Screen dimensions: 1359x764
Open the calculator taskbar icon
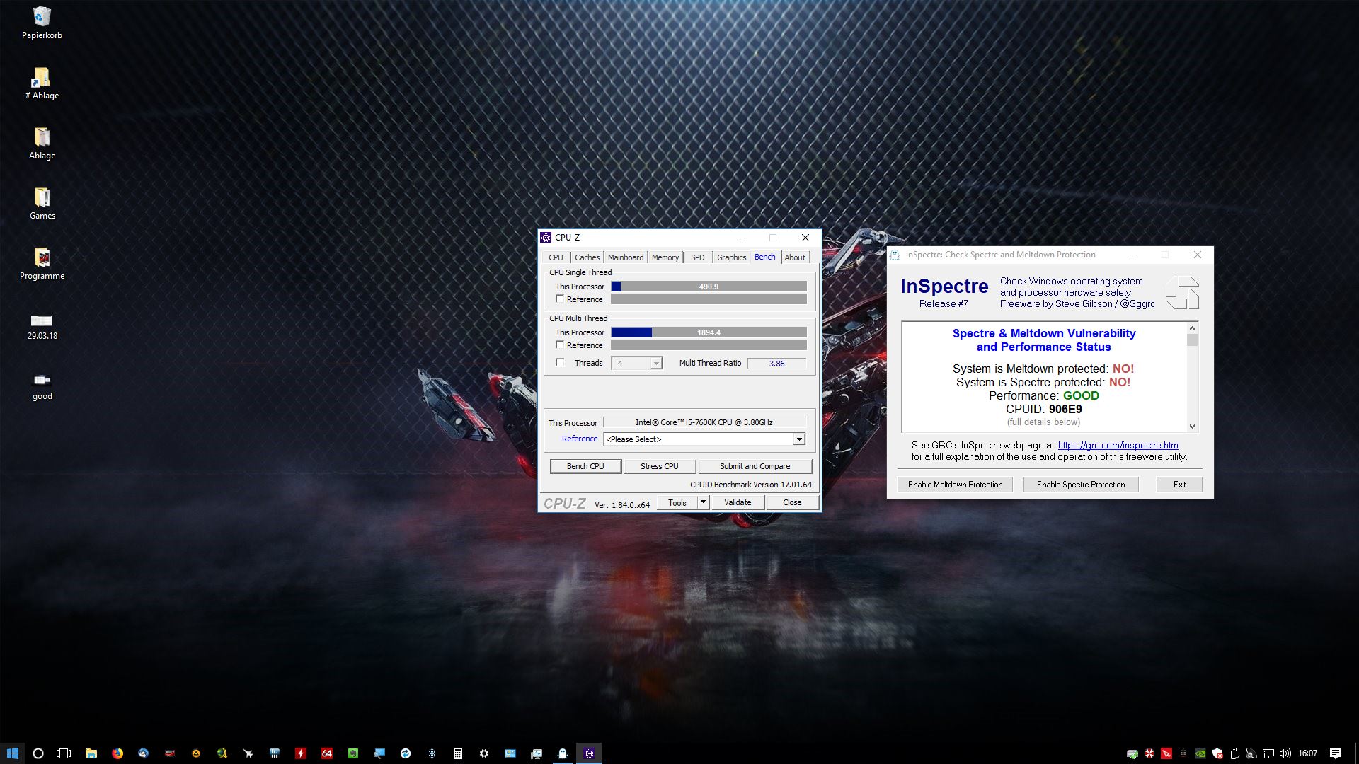(458, 753)
